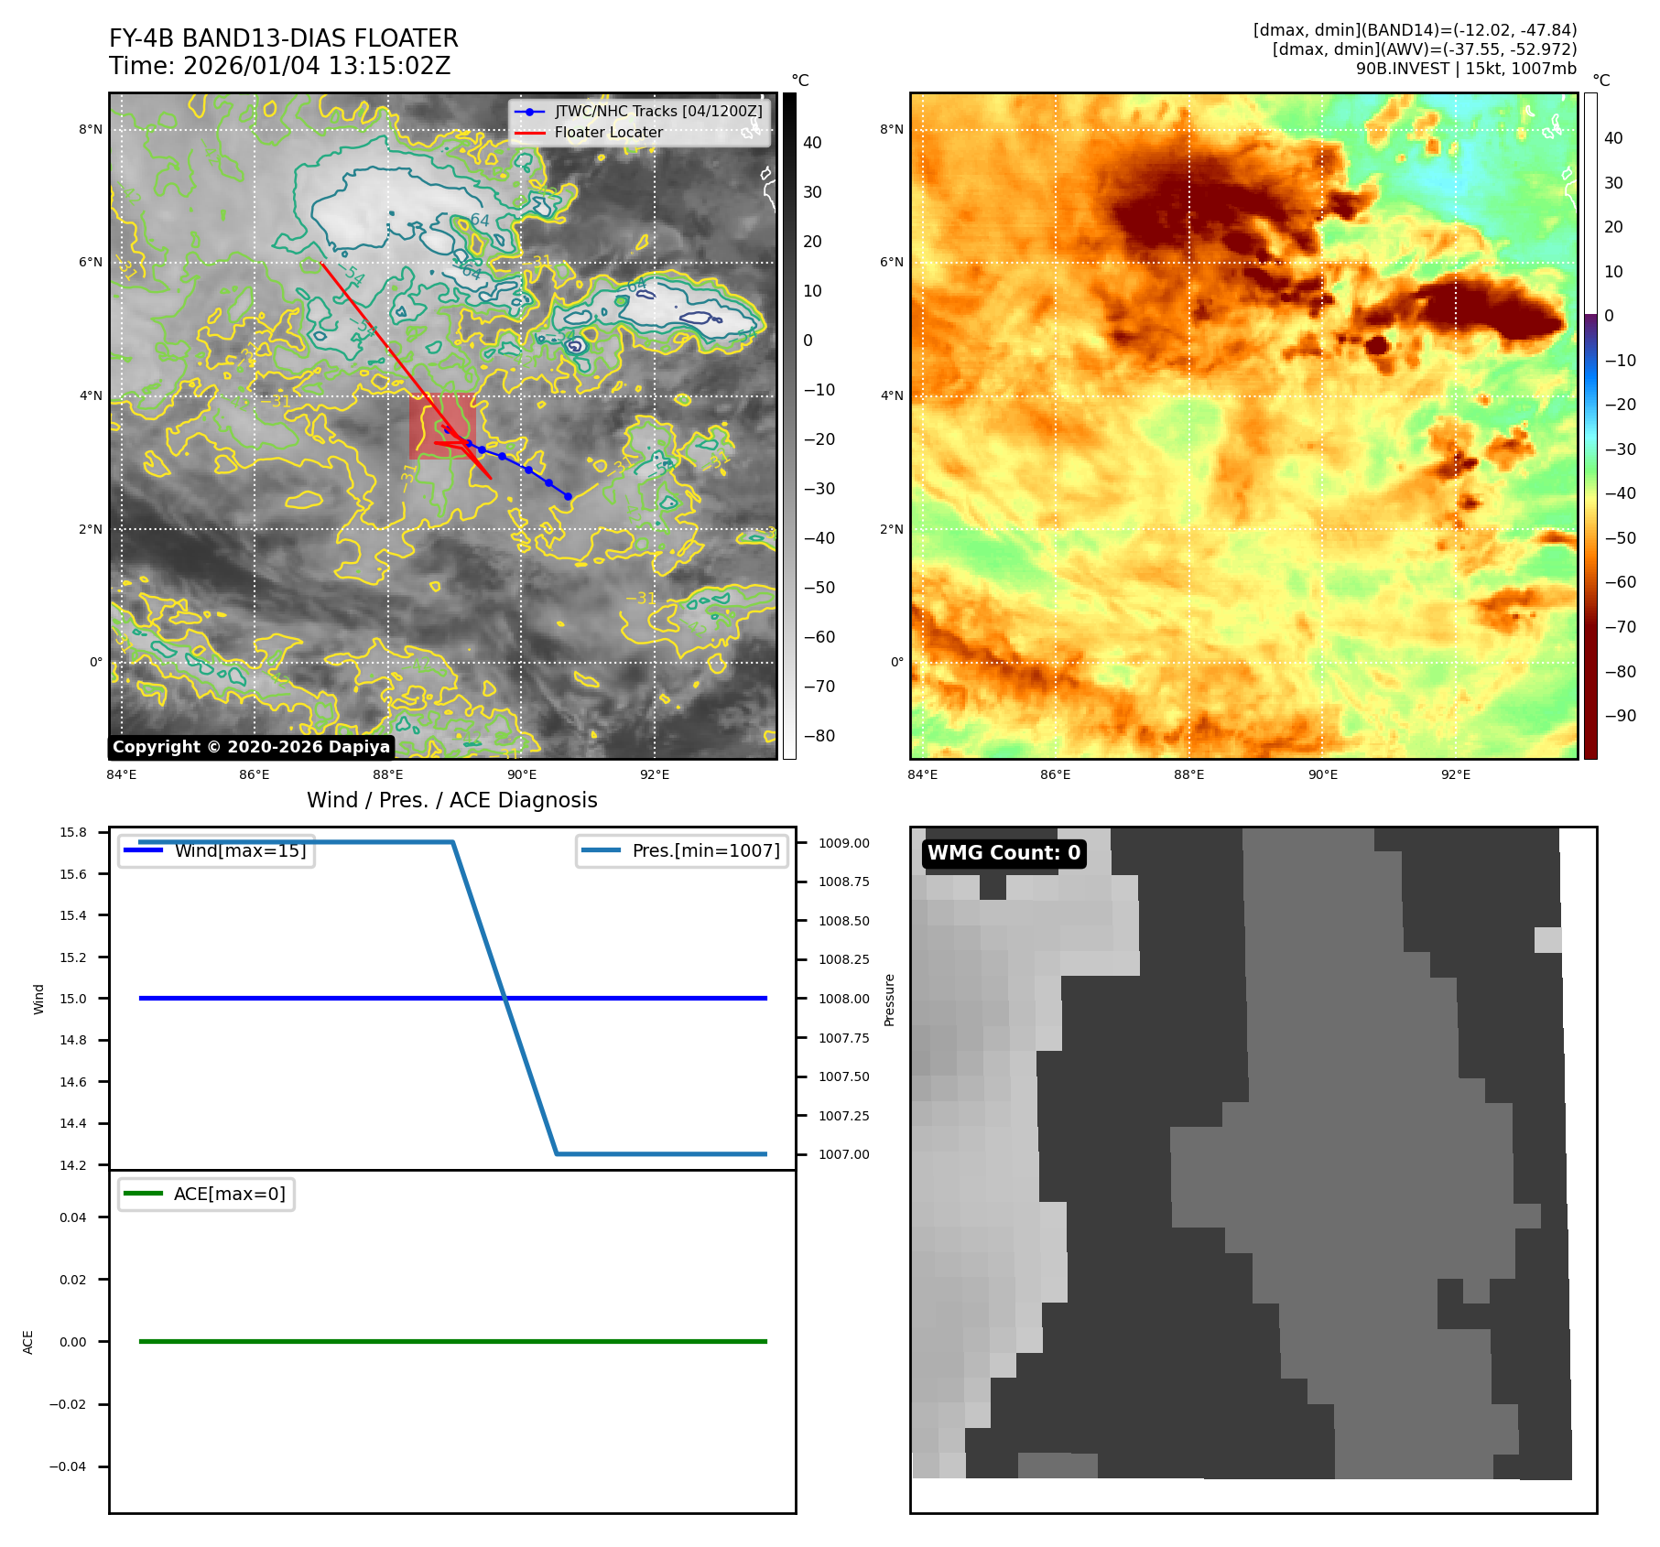Click the rainbow temperature colorbar on right
The width and height of the screenshot is (1660, 1547).
click(1590, 426)
